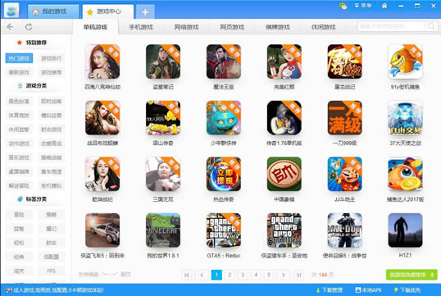Click the search magnifier icon

coord(431,26)
